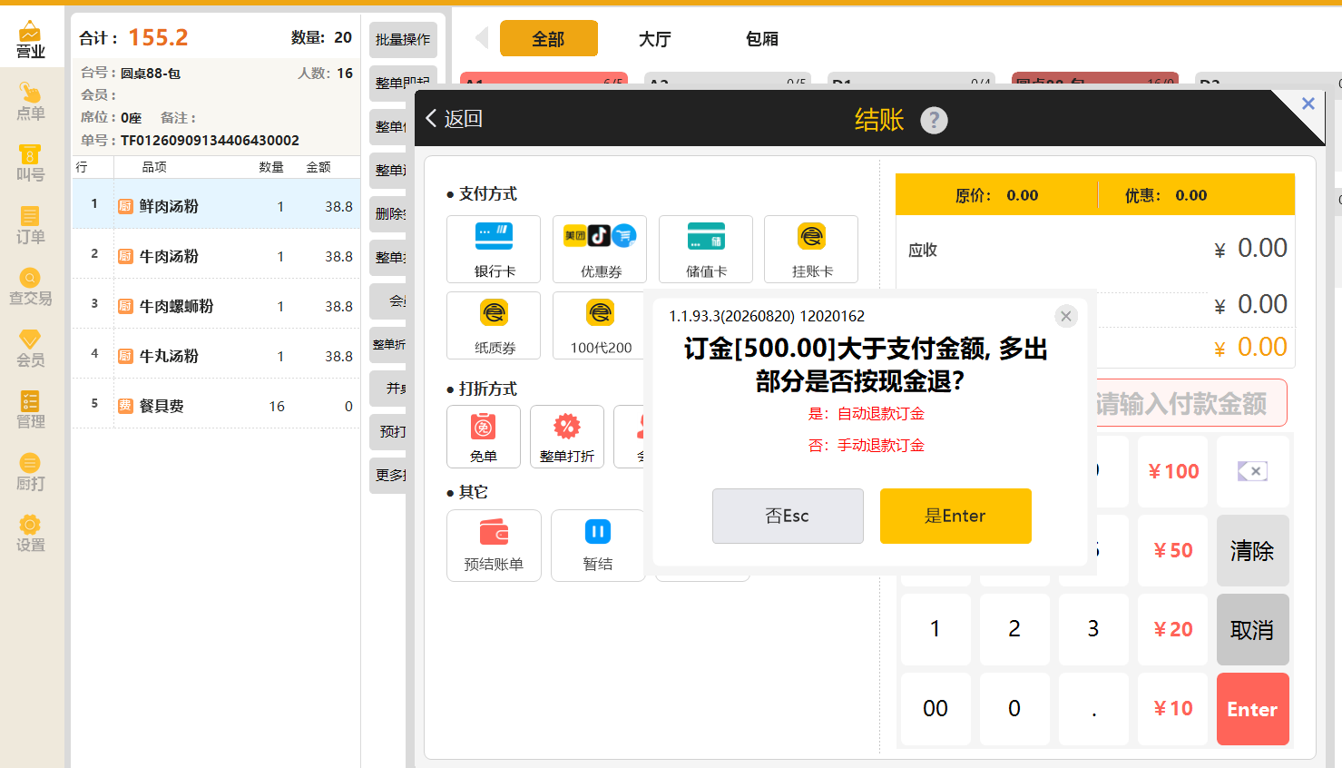Viewport: 1342px width, 768px height.
Task: Tap the ¥100 quick amount
Action: click(1173, 471)
